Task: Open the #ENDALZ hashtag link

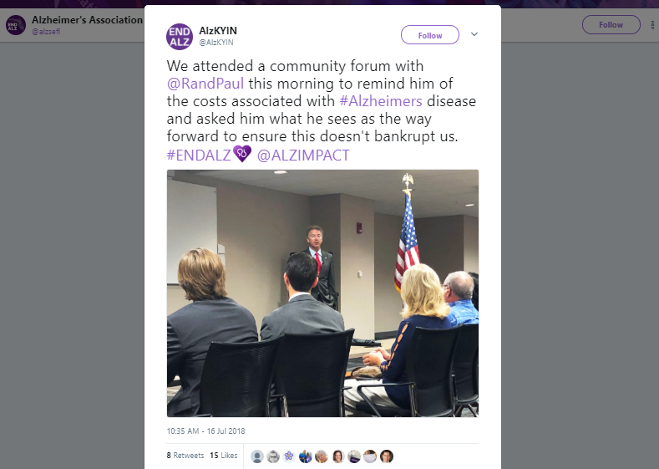Action: [x=199, y=155]
